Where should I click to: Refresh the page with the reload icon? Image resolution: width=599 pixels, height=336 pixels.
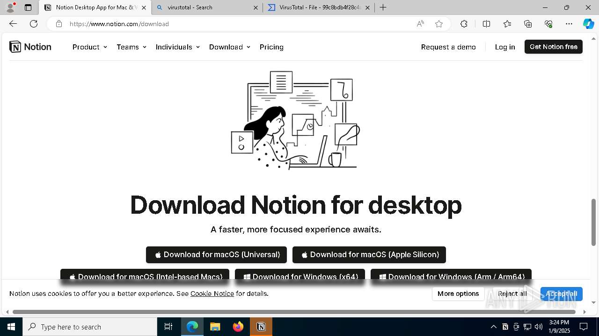click(x=34, y=24)
